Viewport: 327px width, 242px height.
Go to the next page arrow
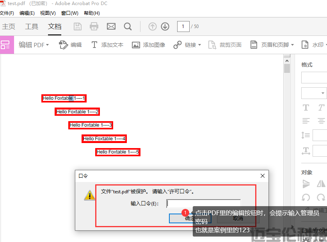coord(165,26)
